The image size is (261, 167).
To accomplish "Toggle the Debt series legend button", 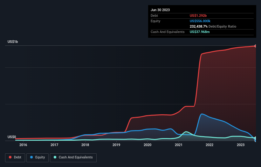I will pos(15,157).
